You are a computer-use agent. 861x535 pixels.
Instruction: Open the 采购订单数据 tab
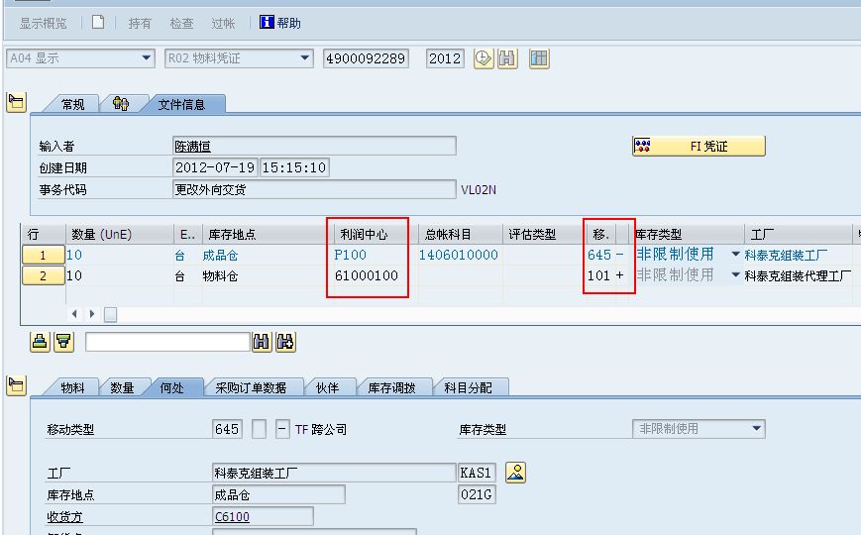pos(251,387)
